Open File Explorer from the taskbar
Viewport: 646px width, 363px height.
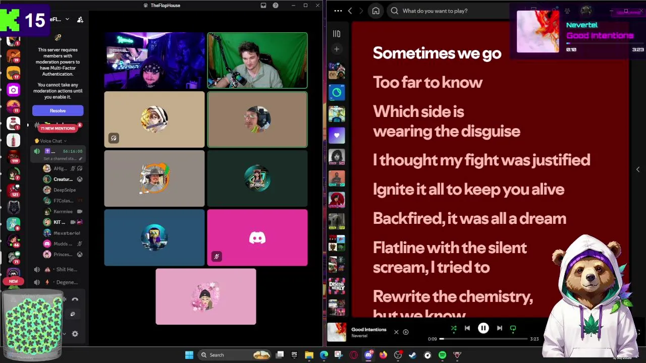point(309,355)
